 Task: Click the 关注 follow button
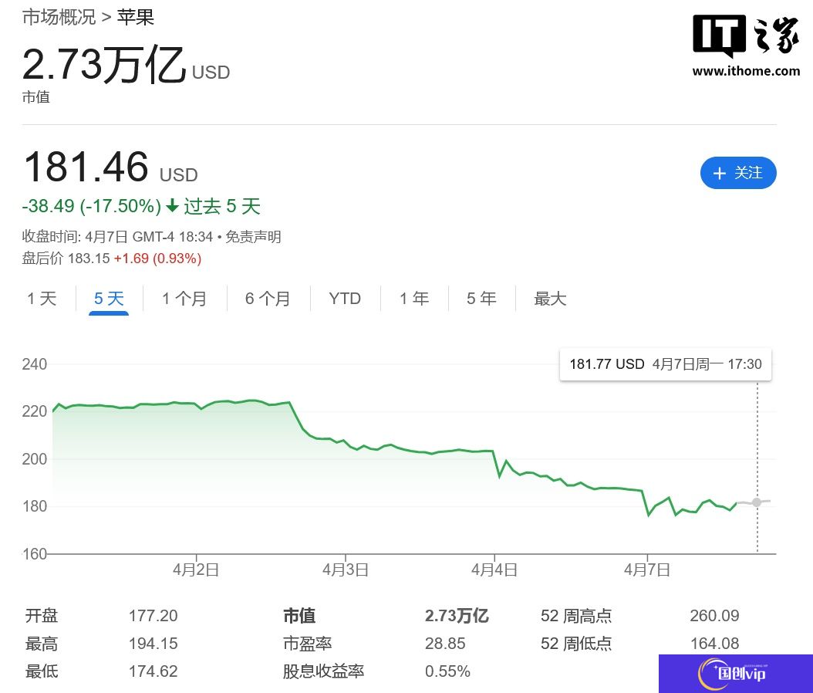pos(738,173)
